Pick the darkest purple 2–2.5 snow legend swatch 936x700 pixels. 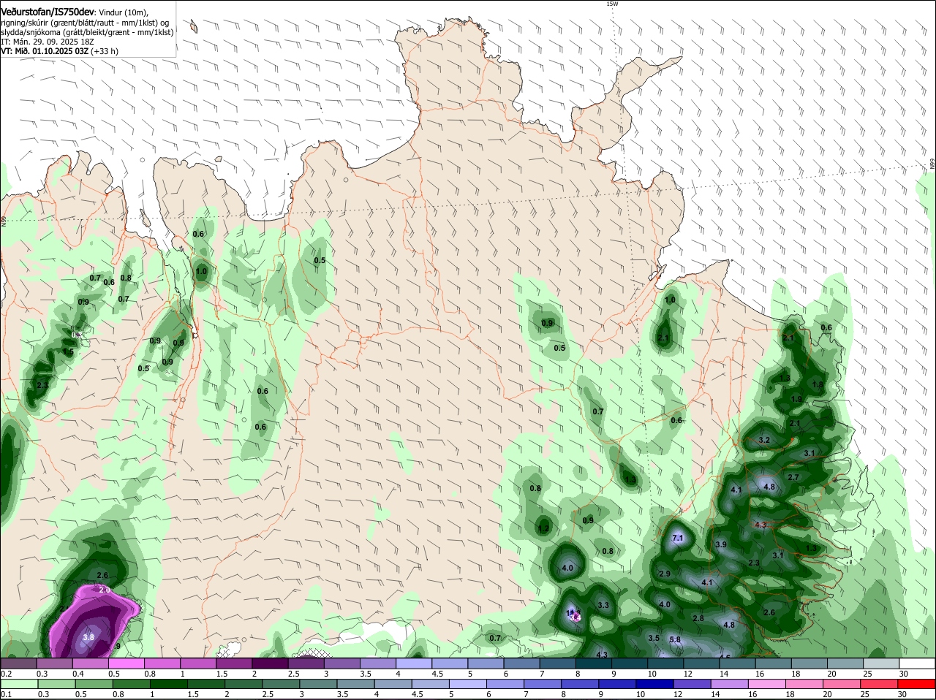tap(270, 663)
